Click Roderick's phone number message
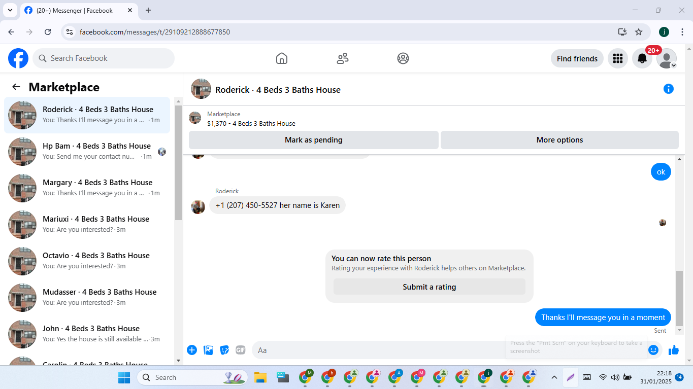The image size is (693, 389). pos(277,205)
